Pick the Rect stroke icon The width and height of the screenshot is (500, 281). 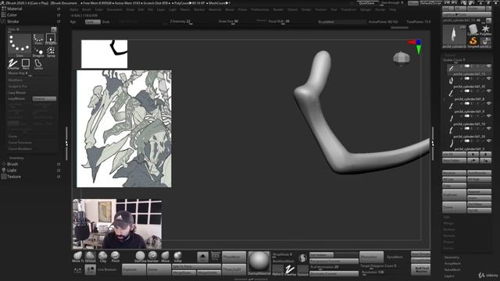click(x=26, y=64)
